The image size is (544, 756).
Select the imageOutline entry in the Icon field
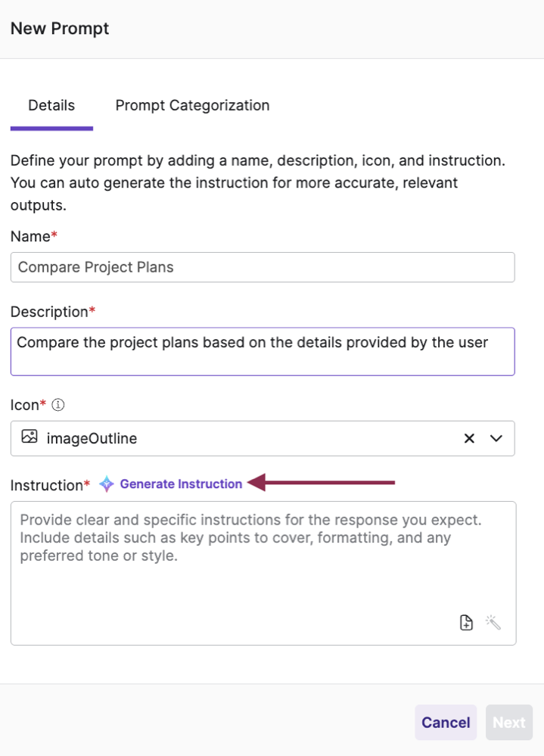point(227,438)
